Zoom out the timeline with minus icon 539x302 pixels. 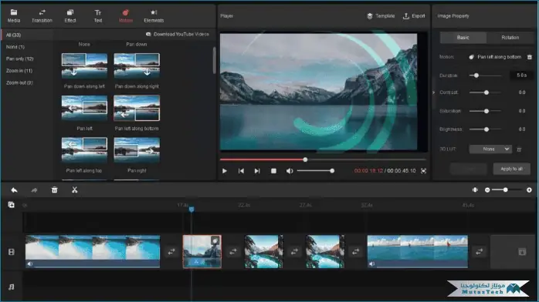[487, 190]
